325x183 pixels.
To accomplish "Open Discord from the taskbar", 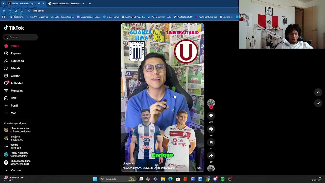I will pyautogui.click(x=215, y=179).
